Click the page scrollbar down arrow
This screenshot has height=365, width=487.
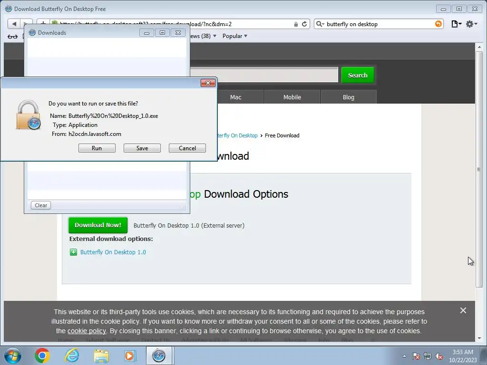pos(479,338)
